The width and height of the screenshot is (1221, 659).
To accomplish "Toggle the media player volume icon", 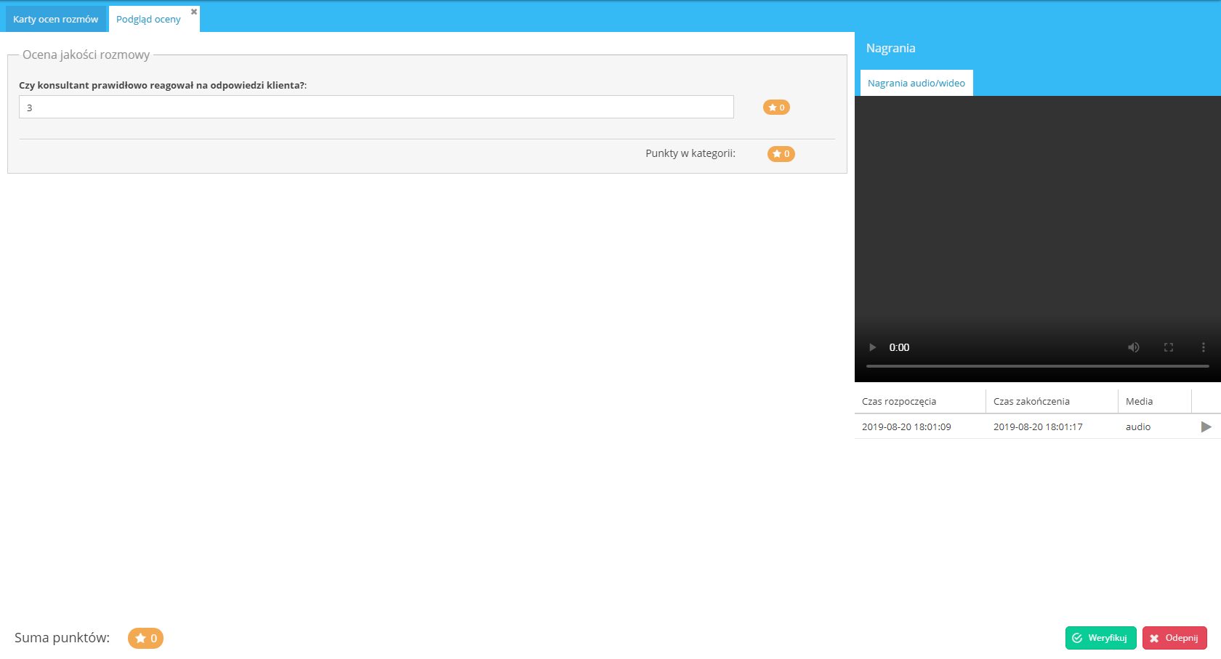I will coord(1134,347).
